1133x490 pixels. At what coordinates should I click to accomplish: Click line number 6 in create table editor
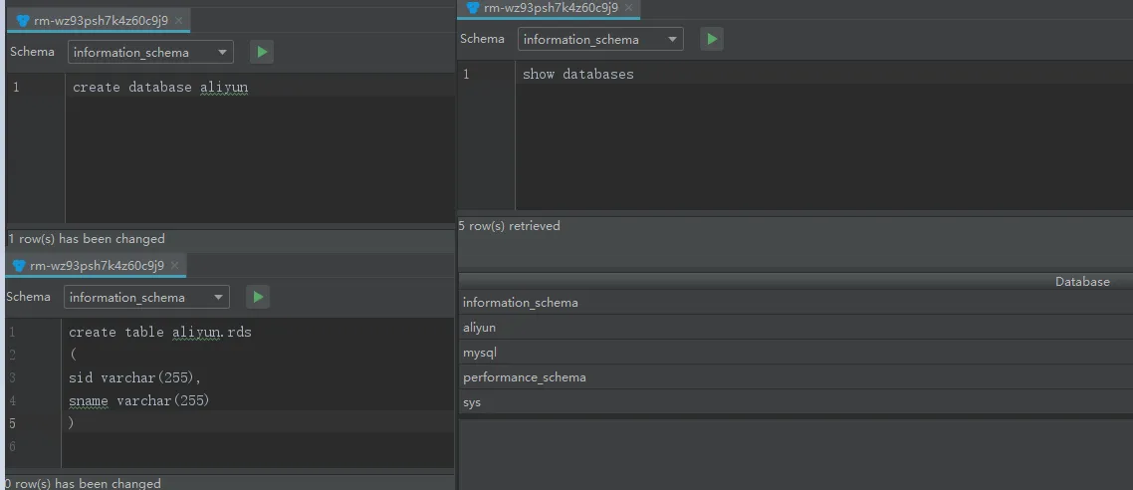click(12, 446)
